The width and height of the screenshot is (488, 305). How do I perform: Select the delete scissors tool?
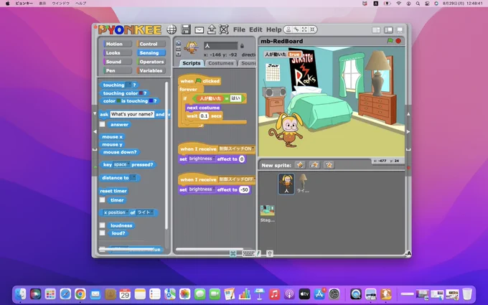pyautogui.click(x=296, y=29)
